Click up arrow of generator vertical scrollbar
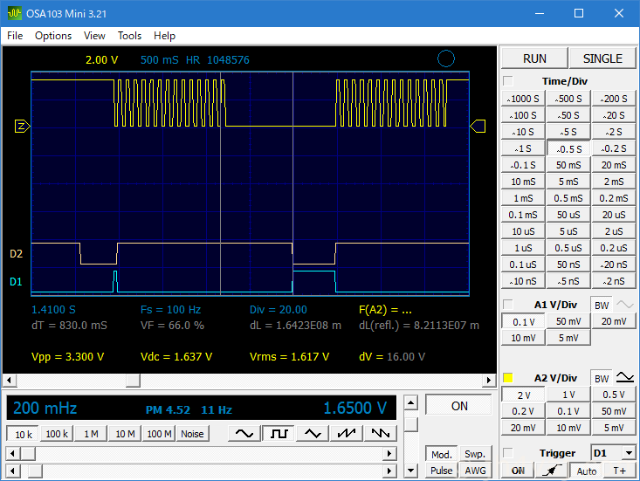The height and width of the screenshot is (481, 640). (x=411, y=403)
